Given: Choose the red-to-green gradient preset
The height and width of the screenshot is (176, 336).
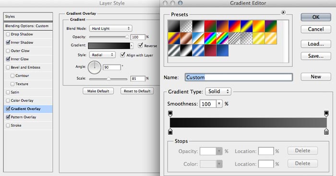Looking at the screenshot, I should (210, 26).
